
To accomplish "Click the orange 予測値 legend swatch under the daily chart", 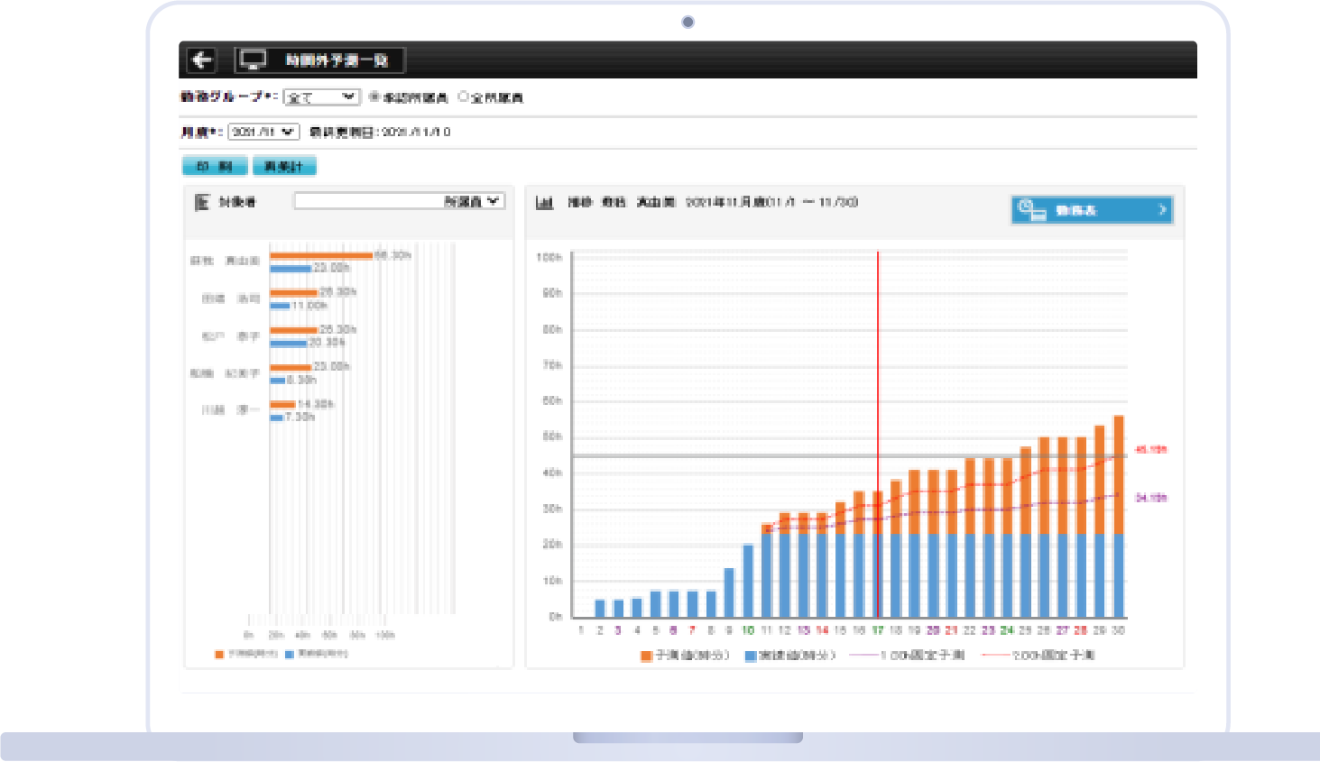I will (x=646, y=656).
